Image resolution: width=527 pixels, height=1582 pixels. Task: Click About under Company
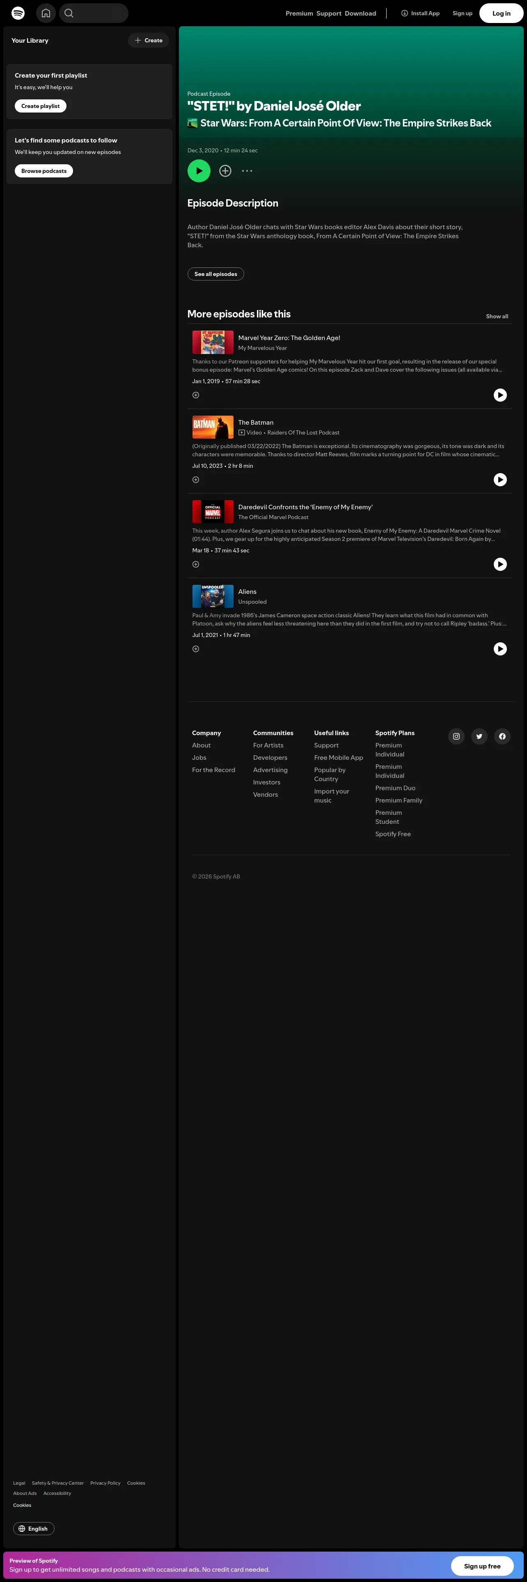(x=201, y=745)
